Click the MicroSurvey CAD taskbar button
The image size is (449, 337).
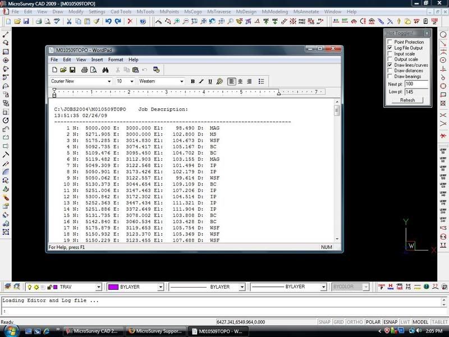[93, 331]
